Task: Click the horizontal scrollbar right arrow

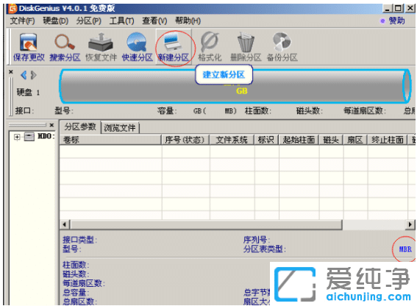Action: click(410, 224)
